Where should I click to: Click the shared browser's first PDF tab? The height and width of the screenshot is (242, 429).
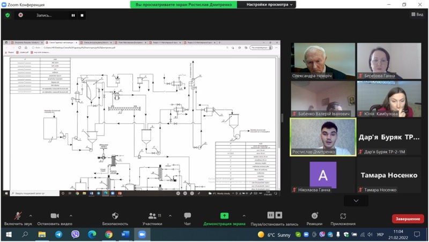27,43
